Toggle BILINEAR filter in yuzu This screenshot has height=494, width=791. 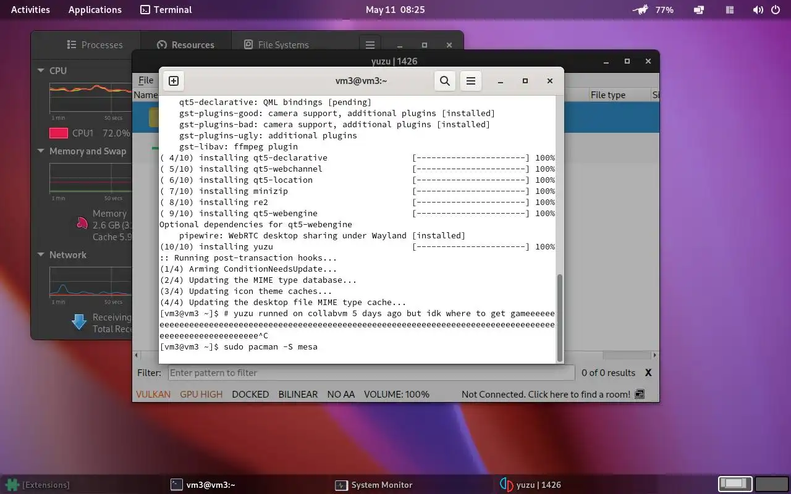(298, 395)
